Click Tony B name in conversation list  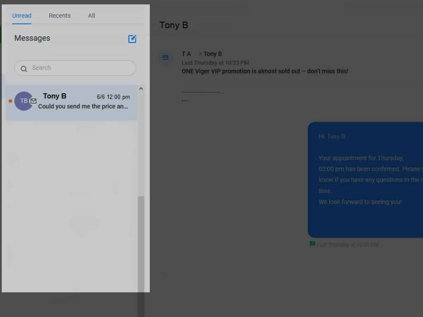55,96
